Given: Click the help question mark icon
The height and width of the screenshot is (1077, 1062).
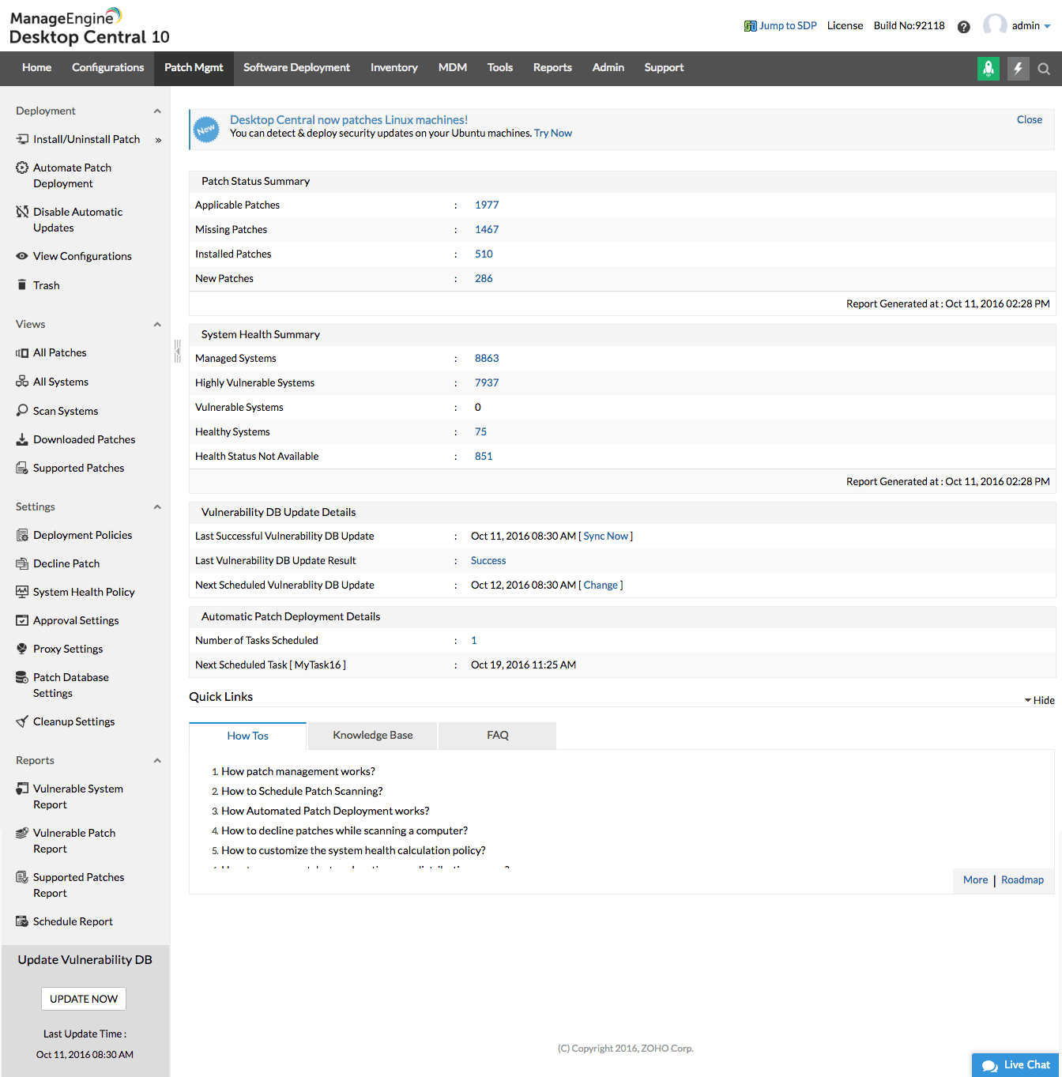Looking at the screenshot, I should point(964,27).
